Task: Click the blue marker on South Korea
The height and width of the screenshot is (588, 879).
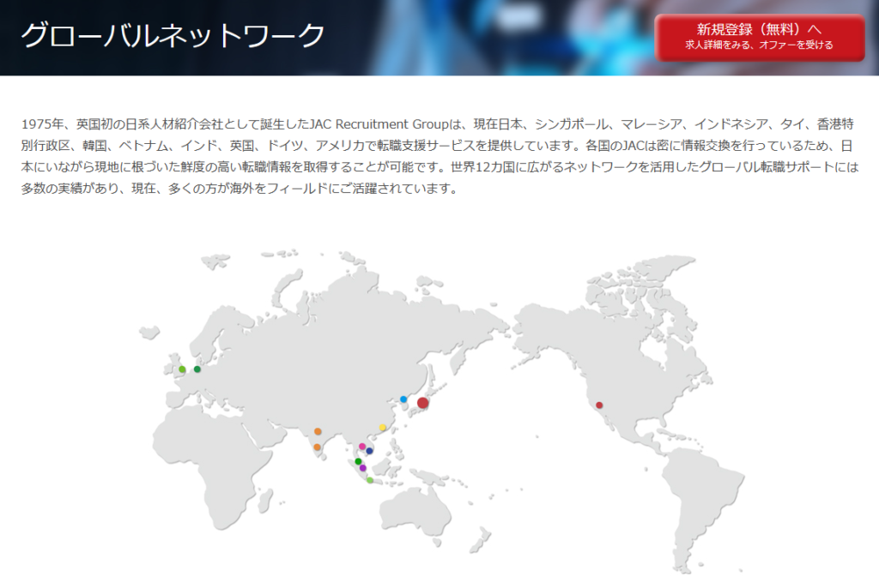Action: click(403, 399)
